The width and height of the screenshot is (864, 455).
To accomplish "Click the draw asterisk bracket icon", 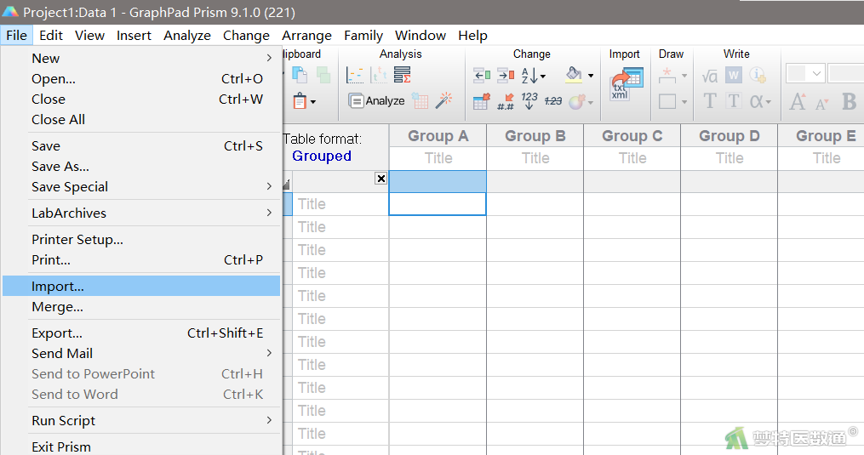I will pos(667,76).
